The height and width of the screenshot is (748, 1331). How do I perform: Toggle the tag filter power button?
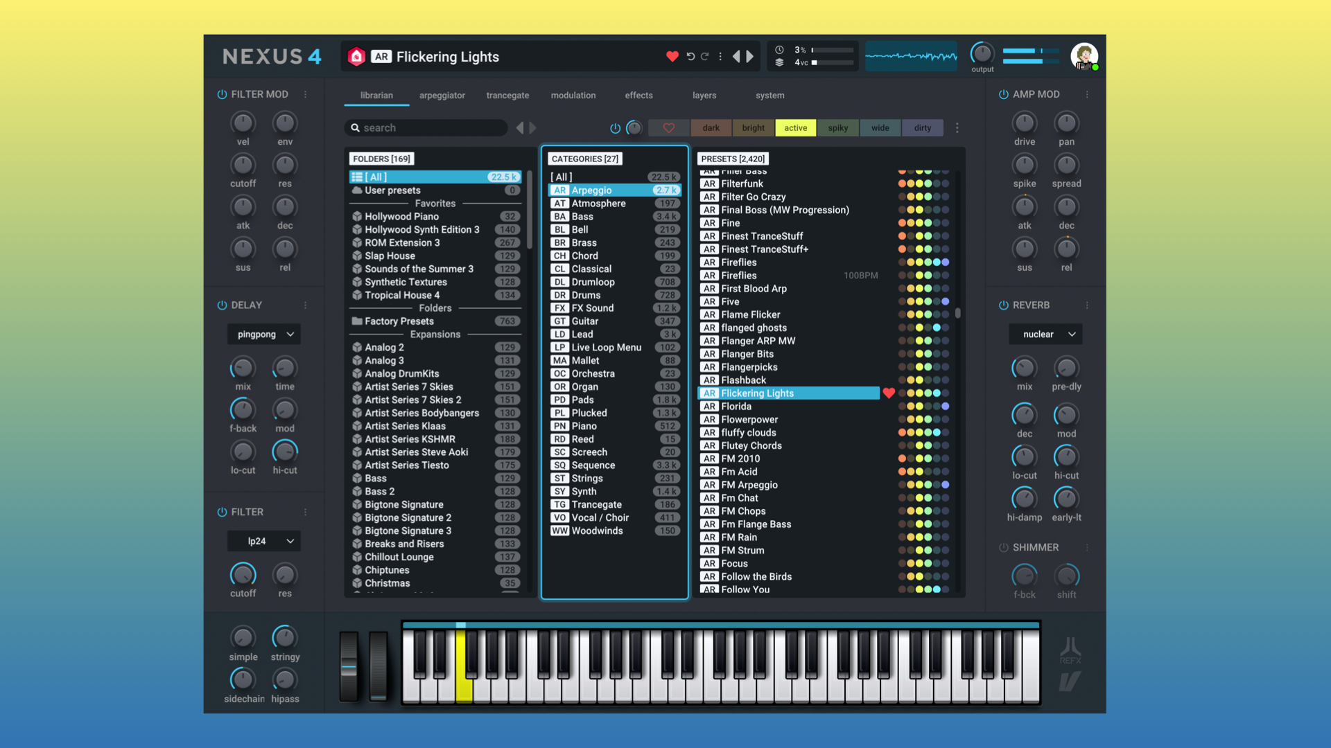click(615, 128)
